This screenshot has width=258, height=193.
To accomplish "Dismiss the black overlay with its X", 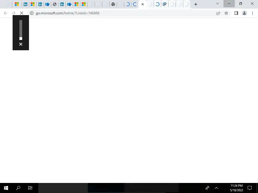I will [x=21, y=44].
